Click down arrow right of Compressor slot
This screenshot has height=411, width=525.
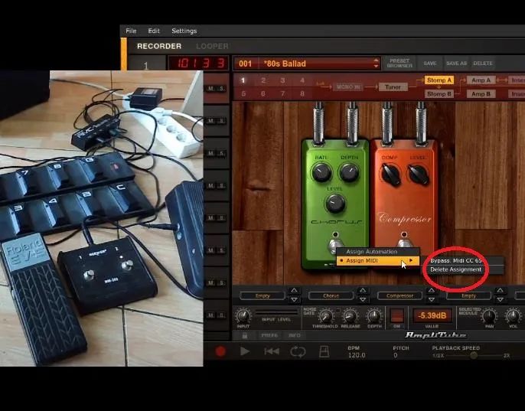pos(432,299)
